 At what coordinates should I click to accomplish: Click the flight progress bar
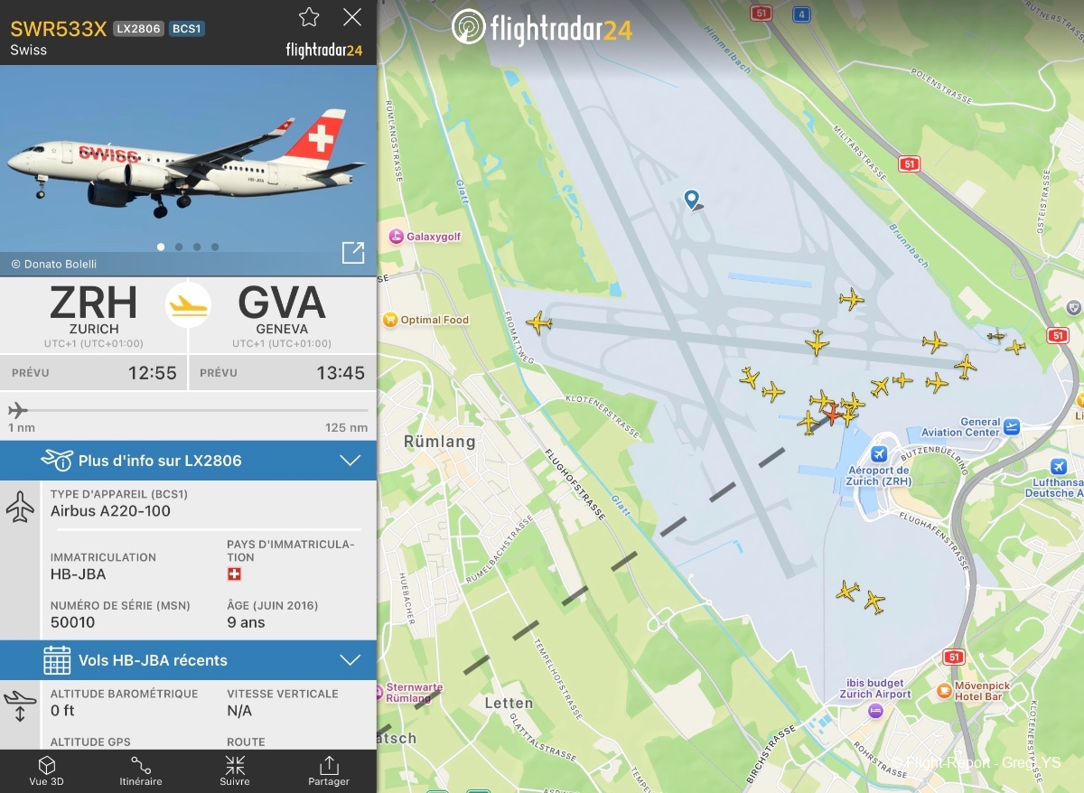click(x=188, y=410)
